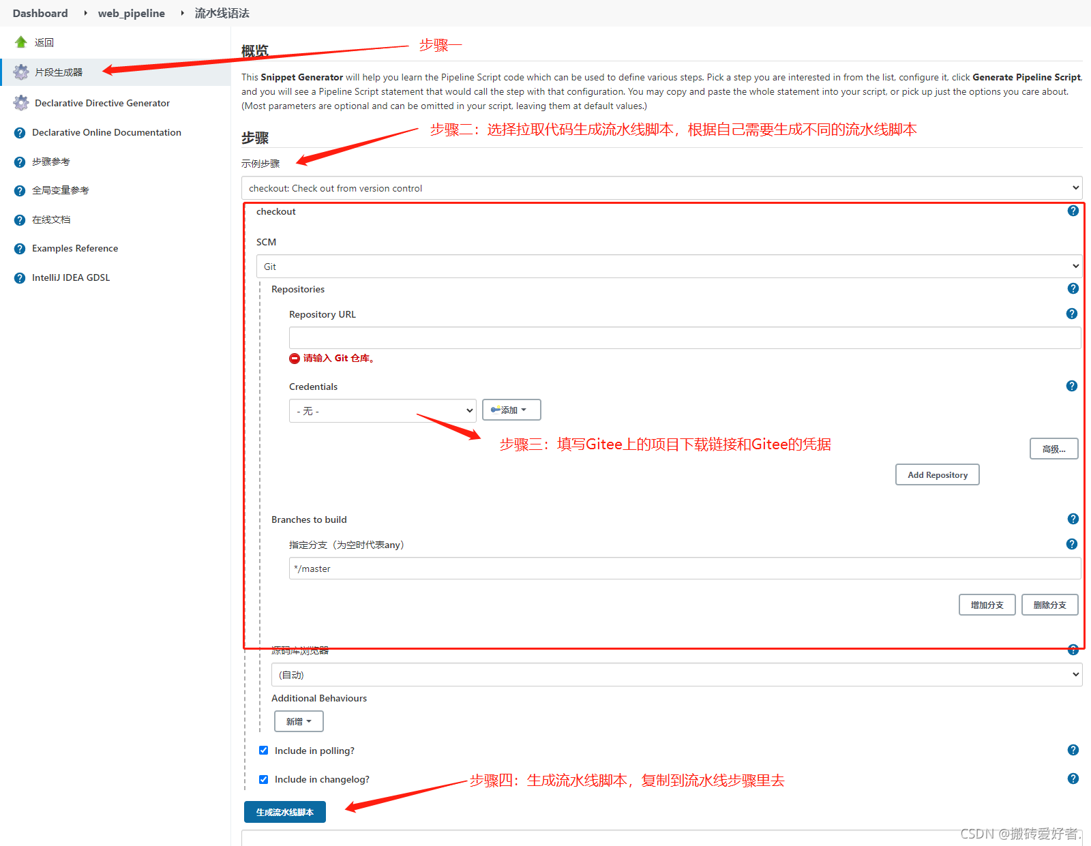This screenshot has width=1091, height=846.
Task: Go to web_pipeline breadcrumb
Action: tap(132, 13)
